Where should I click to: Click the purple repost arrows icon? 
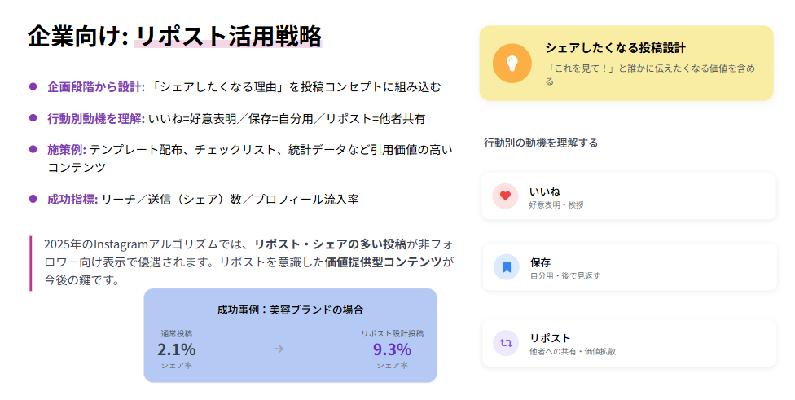coord(506,343)
